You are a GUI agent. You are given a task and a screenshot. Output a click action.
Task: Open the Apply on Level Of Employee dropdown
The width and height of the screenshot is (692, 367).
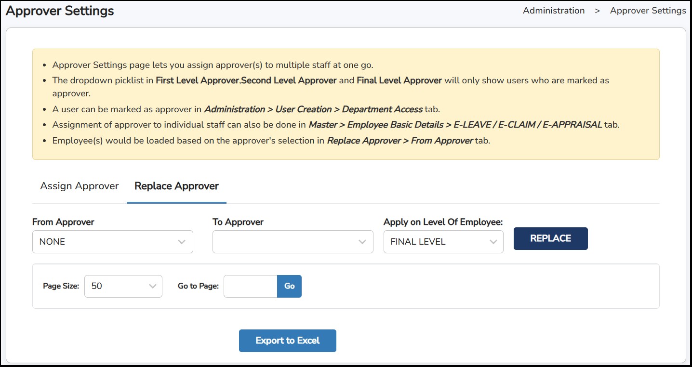[x=443, y=241]
